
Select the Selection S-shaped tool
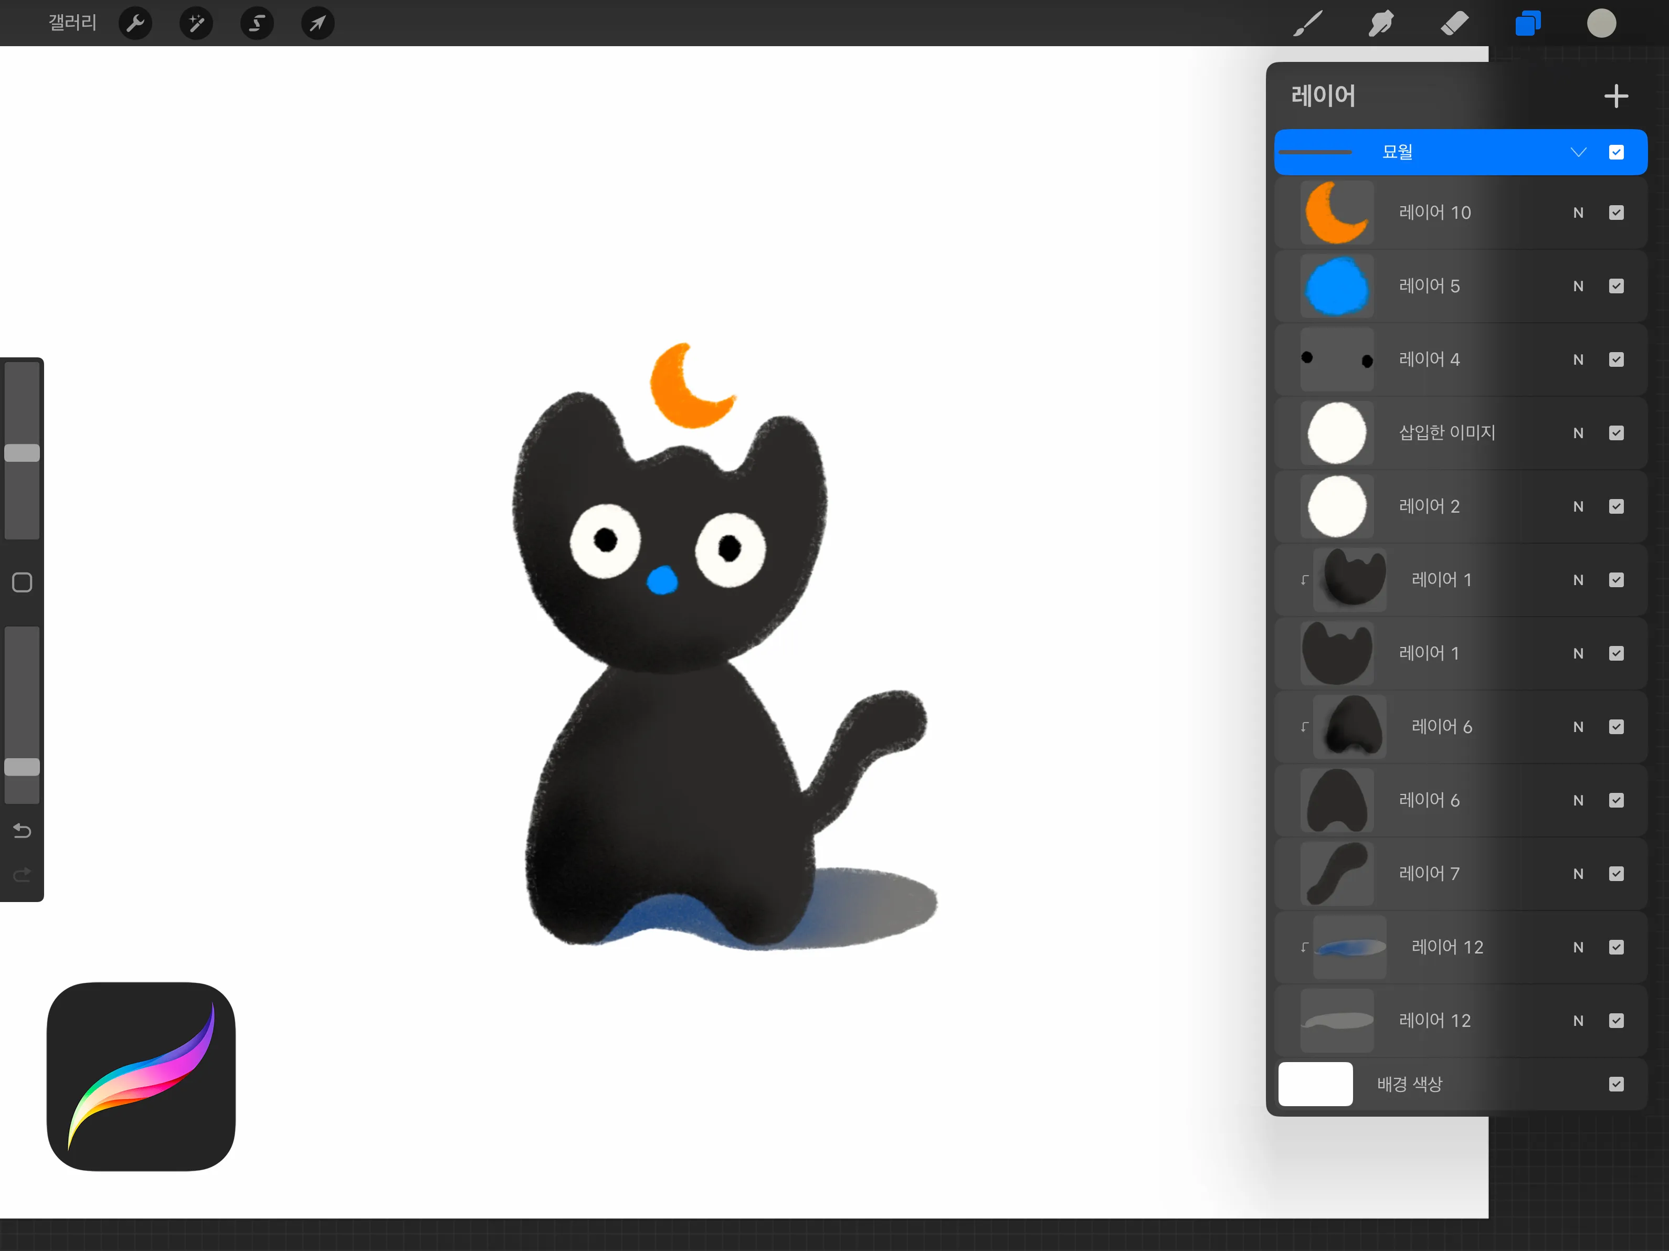[x=257, y=24]
